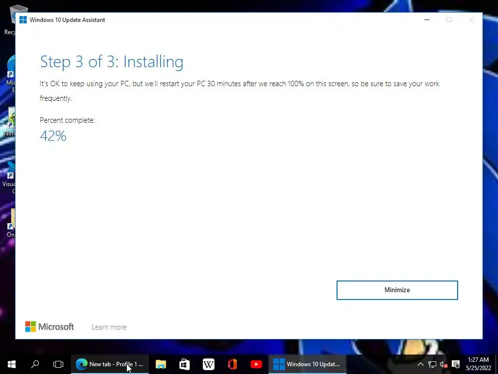Click the Windows logo in the Update Assistant title bar

point(23,19)
